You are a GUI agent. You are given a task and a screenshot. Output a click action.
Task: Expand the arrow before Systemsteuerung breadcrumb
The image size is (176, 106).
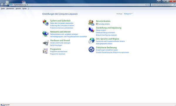[13, 5]
